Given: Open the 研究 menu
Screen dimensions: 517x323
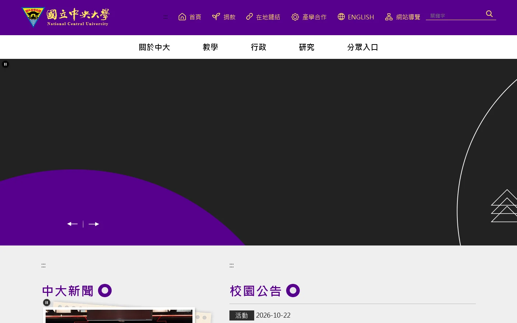Looking at the screenshot, I should point(307,47).
